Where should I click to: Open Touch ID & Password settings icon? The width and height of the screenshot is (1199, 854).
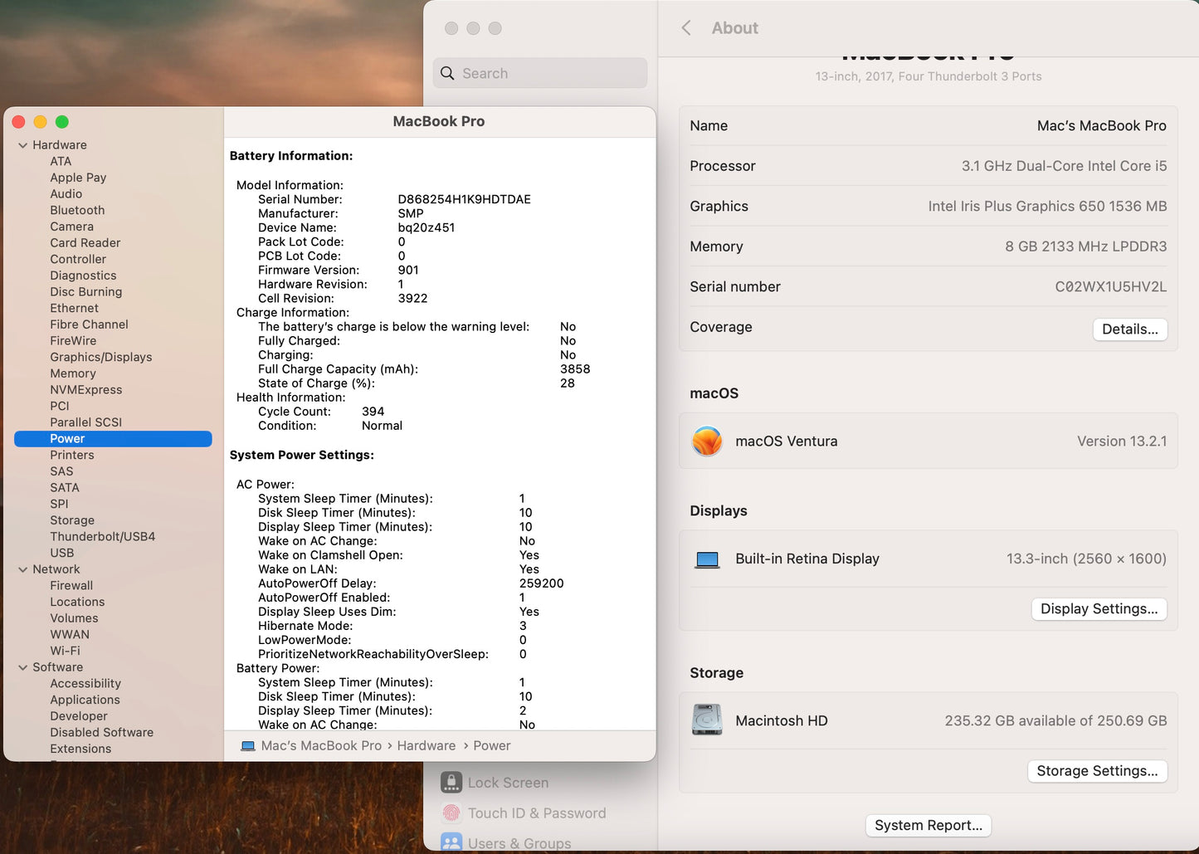451,813
